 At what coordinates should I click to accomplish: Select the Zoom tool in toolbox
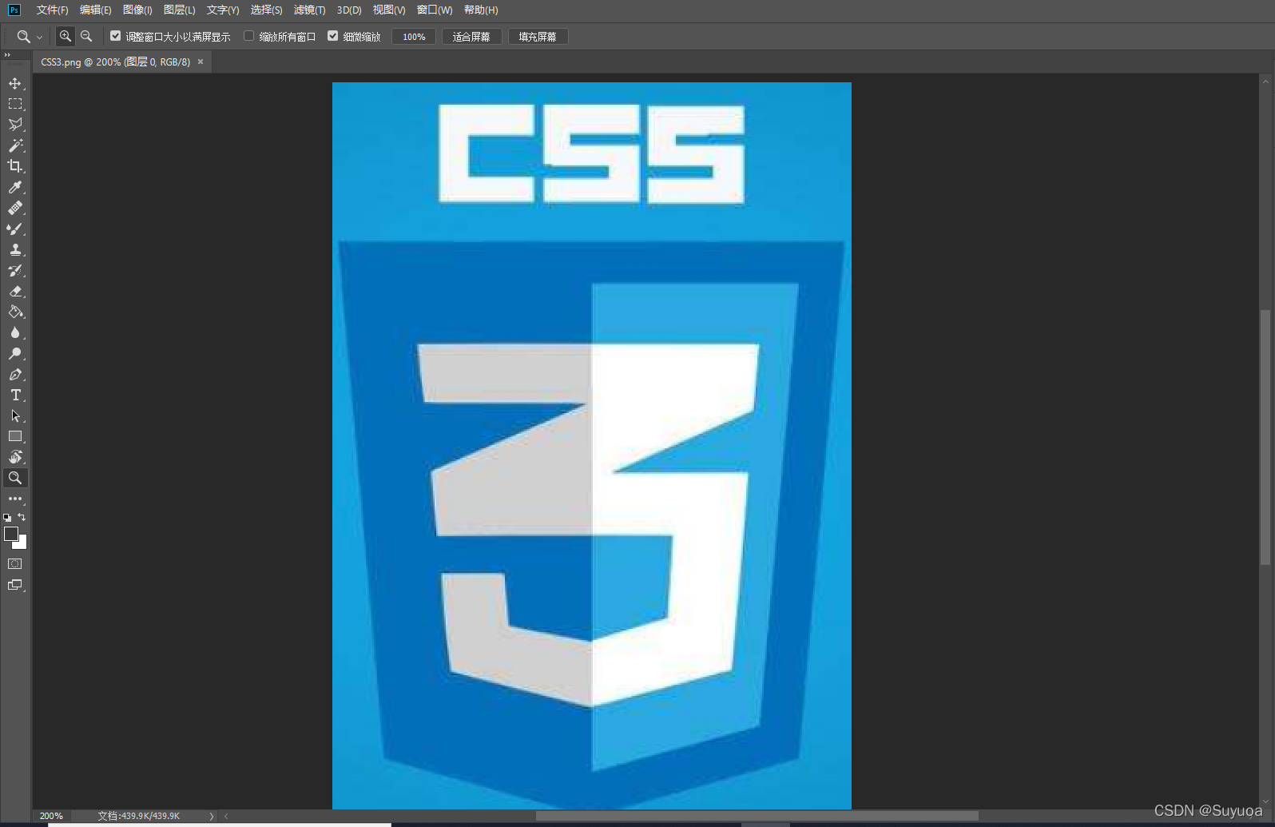[15, 478]
